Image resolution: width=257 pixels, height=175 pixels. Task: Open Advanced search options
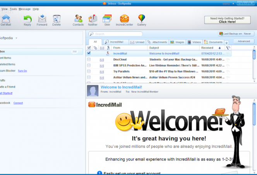click(244, 41)
